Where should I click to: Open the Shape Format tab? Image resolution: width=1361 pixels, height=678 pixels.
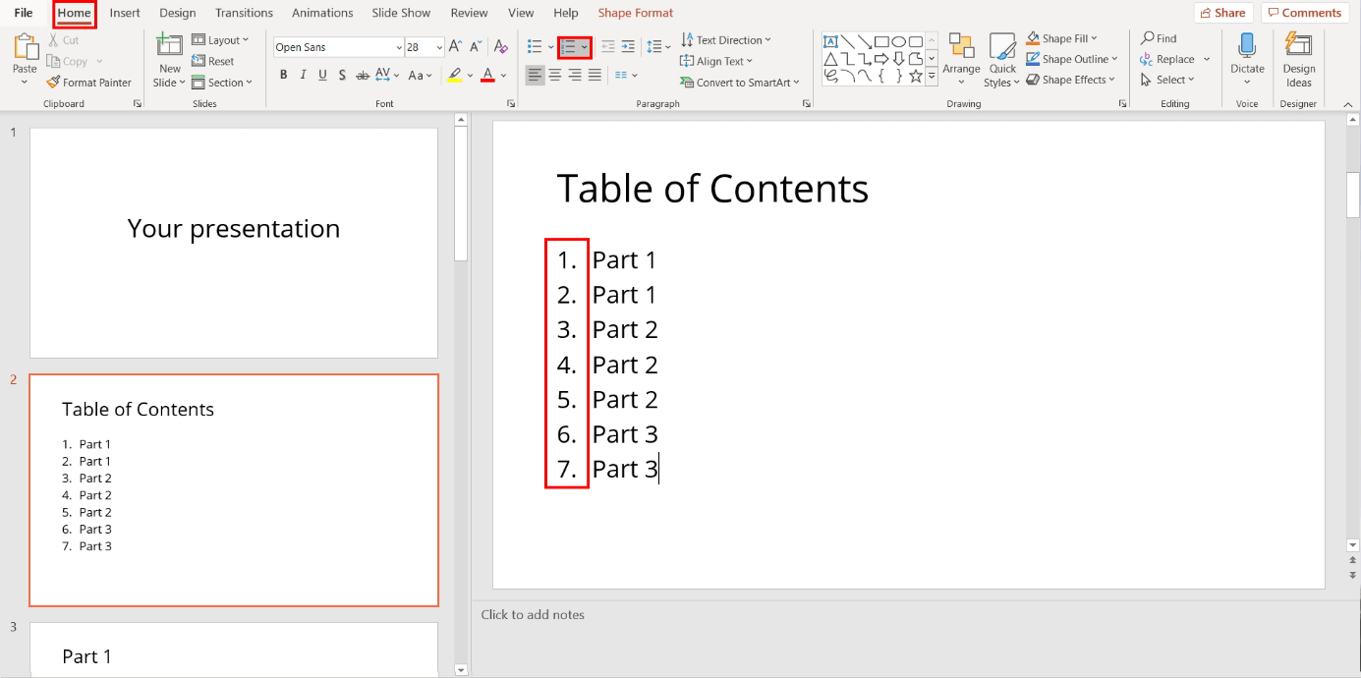(635, 13)
